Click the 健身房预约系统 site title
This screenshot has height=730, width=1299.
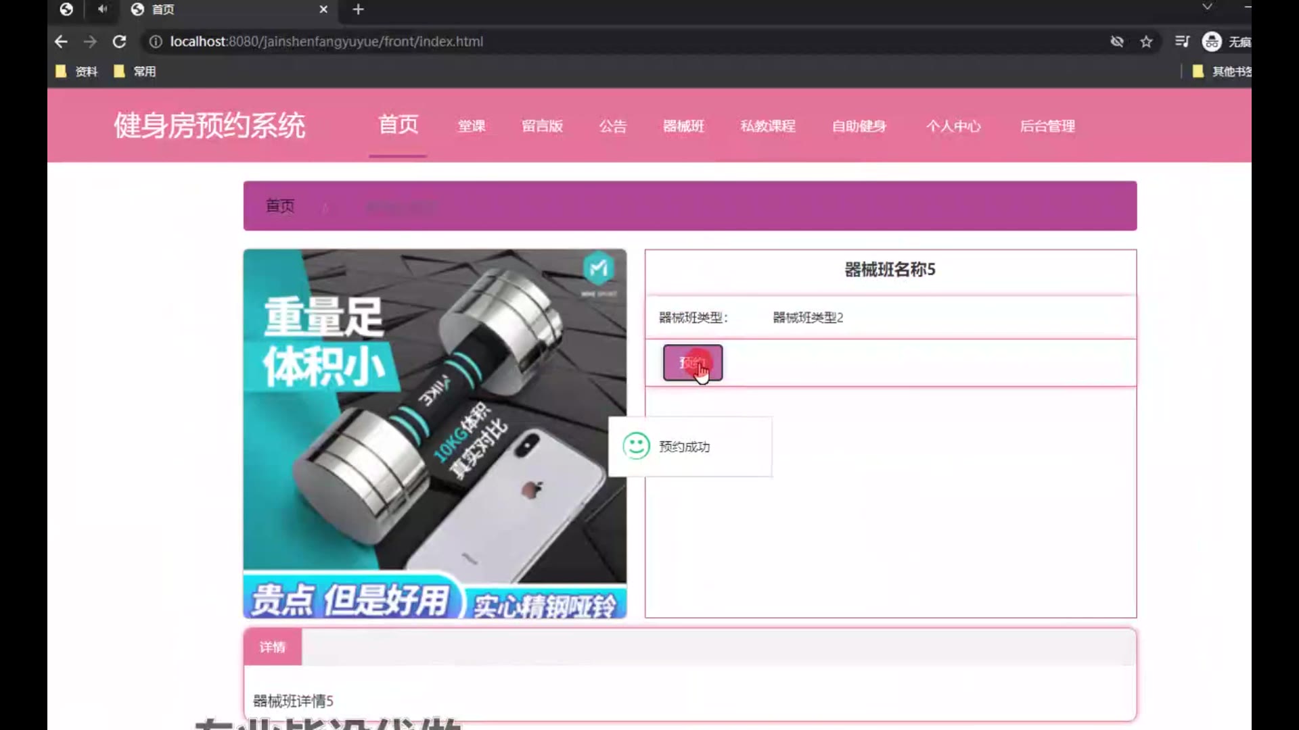[x=210, y=126]
